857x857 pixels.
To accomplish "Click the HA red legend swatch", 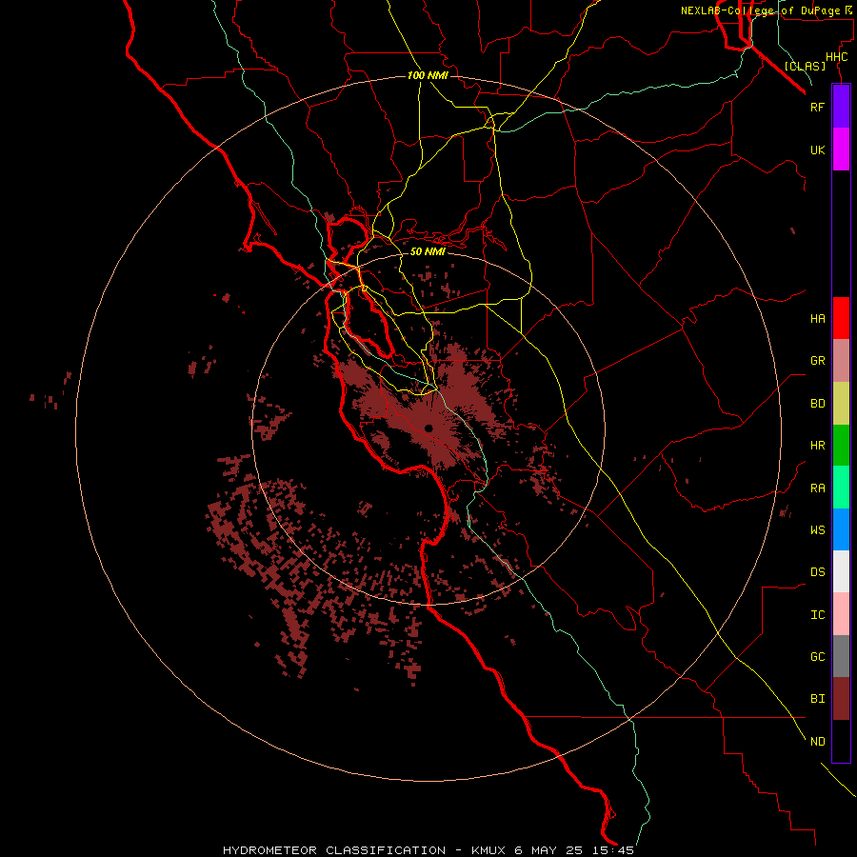I will 841,318.
